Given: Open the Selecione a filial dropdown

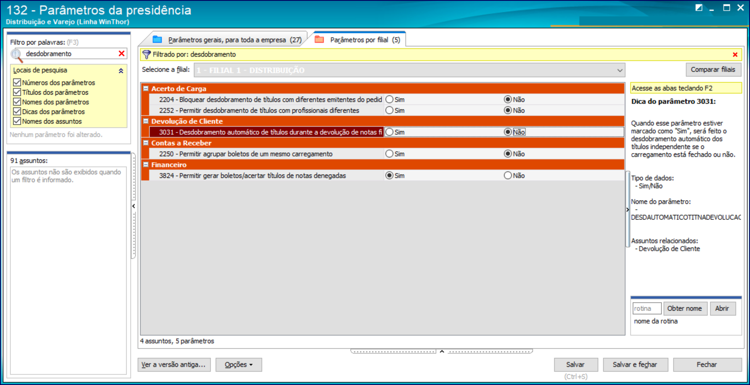Looking at the screenshot, I should pos(620,70).
